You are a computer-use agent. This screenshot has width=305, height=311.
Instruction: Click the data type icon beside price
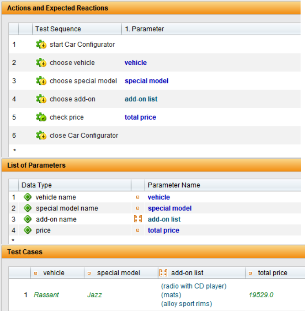point(28,230)
